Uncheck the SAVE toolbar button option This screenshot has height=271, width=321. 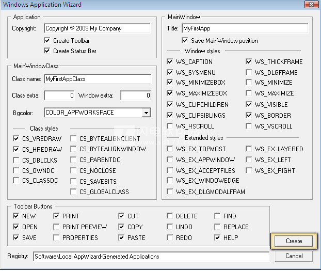(x=16, y=237)
